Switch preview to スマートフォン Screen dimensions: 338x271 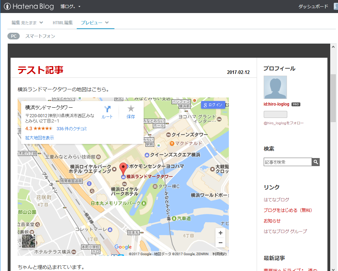pos(40,36)
